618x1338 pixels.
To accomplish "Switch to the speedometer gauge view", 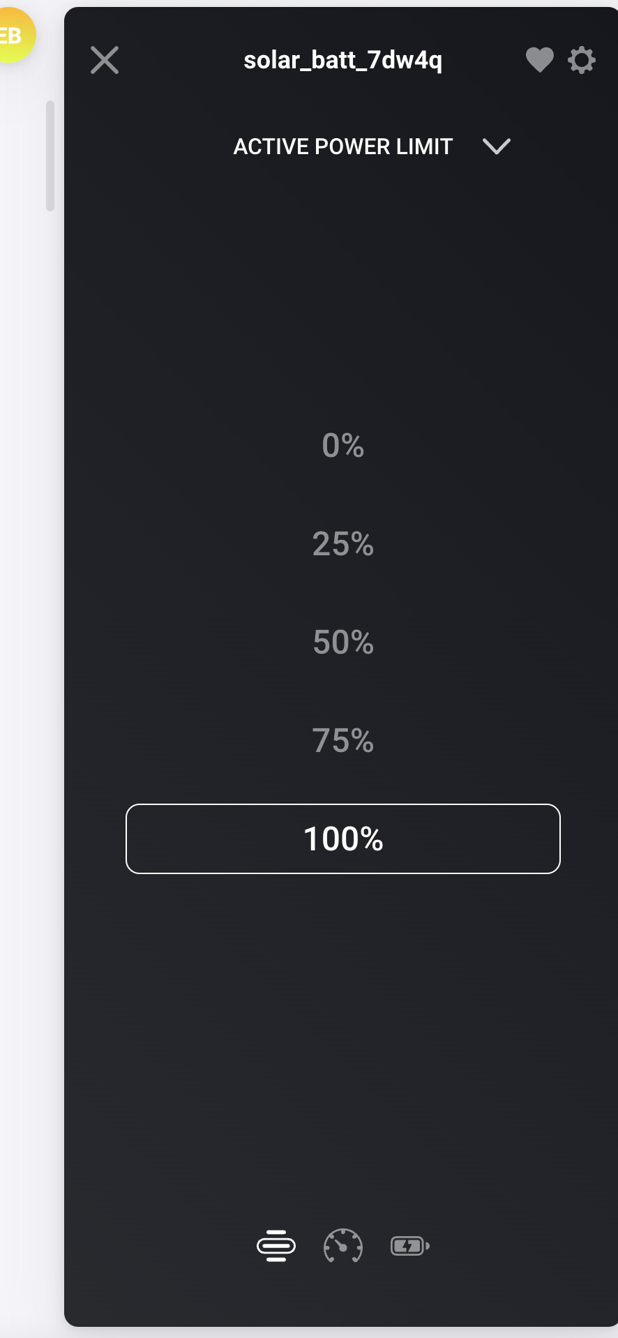I will tap(342, 1246).
